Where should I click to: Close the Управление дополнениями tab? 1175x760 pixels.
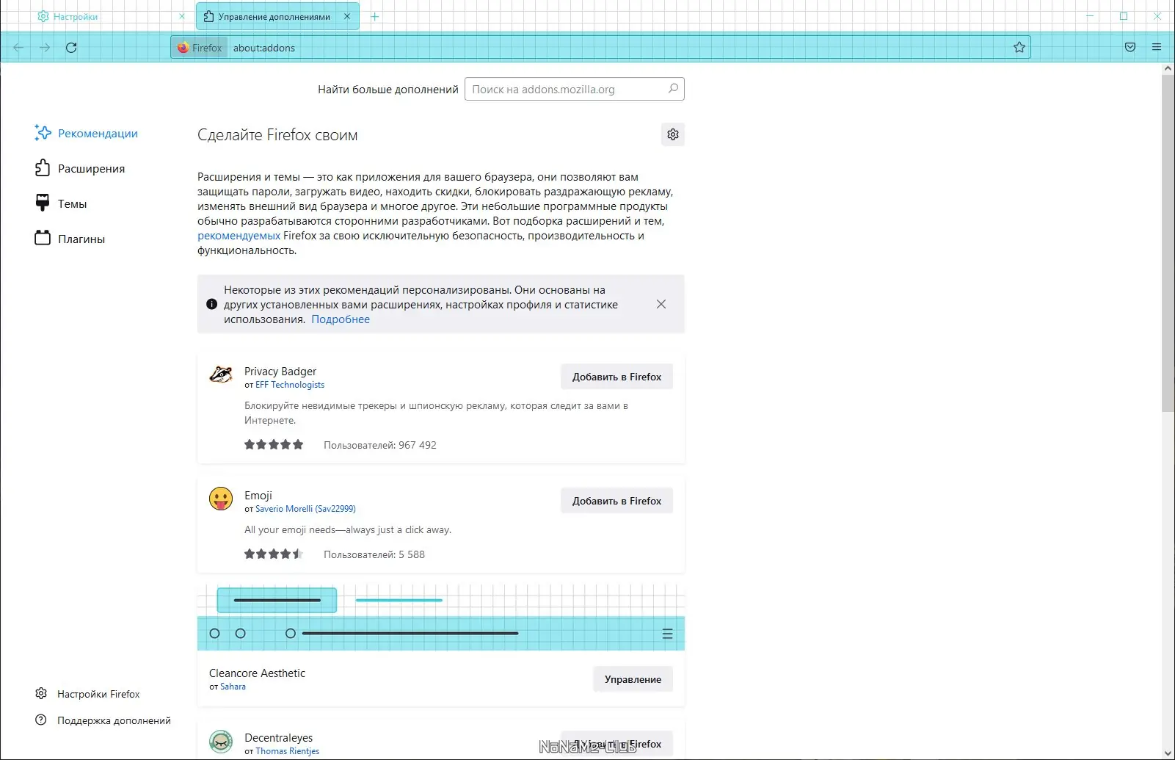pos(347,16)
